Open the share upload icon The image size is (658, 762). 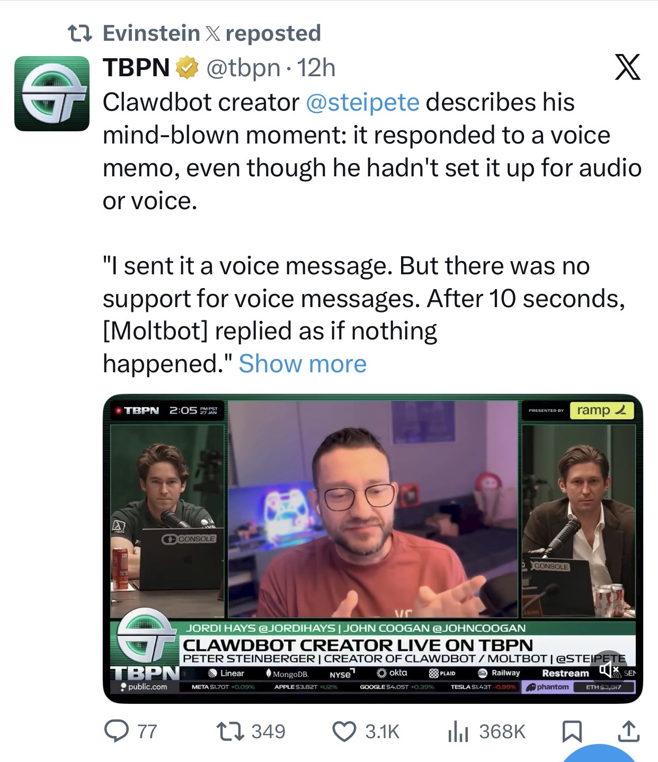pyautogui.click(x=628, y=731)
